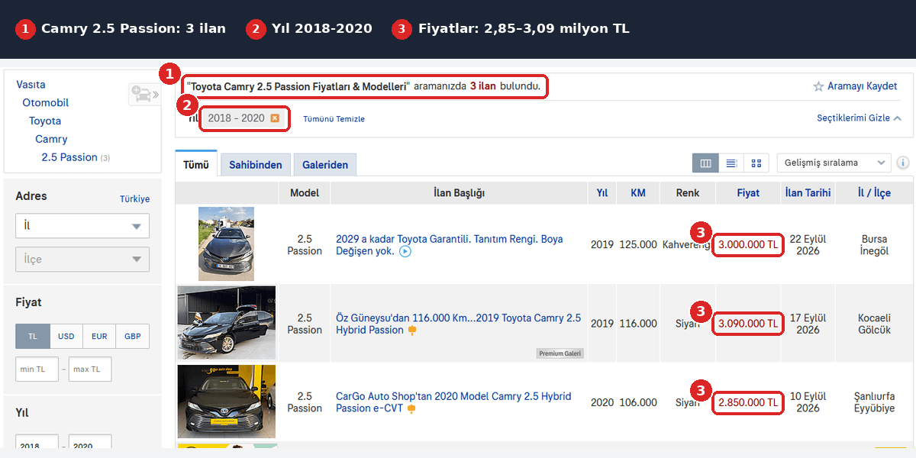This screenshot has width=916, height=458.
Task: Collapse filters with Seçtiklerimi Gizle
Action: 859,118
